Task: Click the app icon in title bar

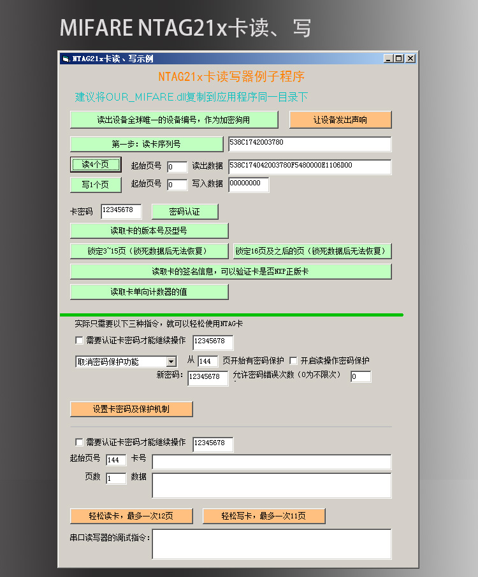Action: pos(66,59)
